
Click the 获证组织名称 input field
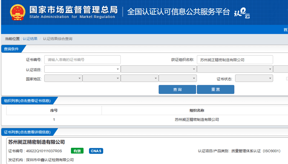point(235,60)
